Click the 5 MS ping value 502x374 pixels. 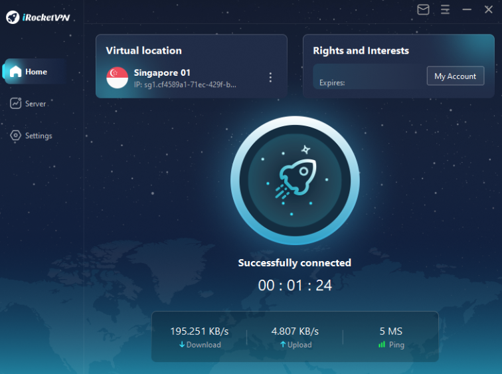tap(391, 331)
